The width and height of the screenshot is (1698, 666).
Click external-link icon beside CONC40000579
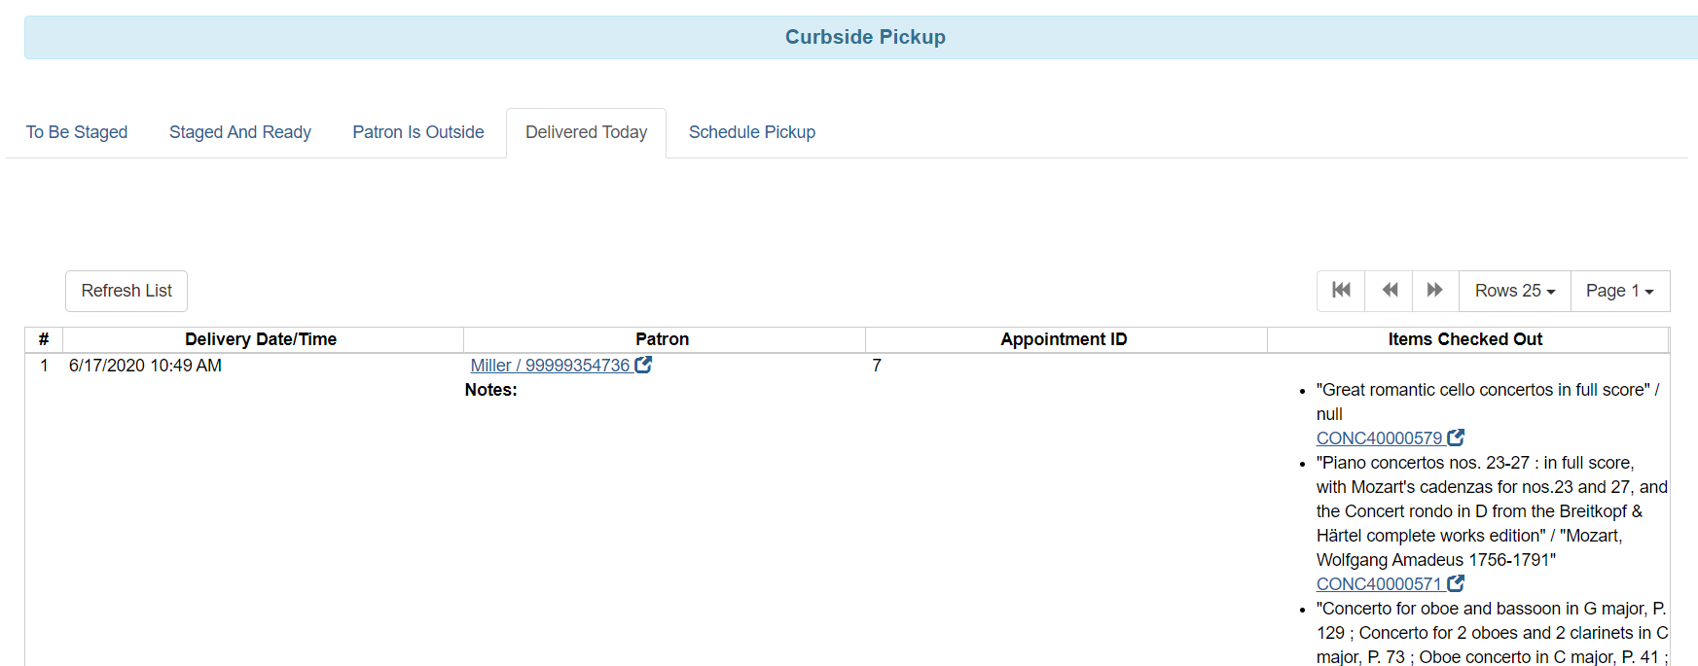1456,438
